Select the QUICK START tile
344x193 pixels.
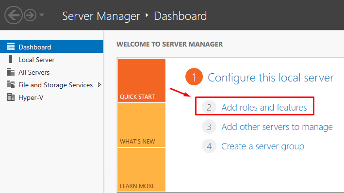click(x=142, y=80)
